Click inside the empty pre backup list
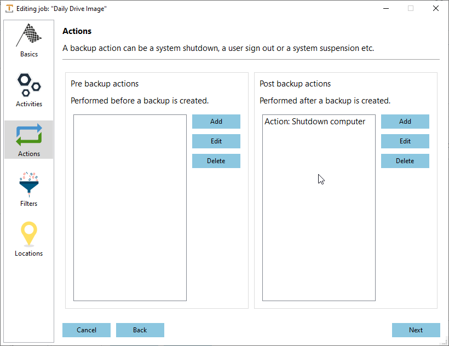This screenshot has height=346, width=449. [x=129, y=208]
